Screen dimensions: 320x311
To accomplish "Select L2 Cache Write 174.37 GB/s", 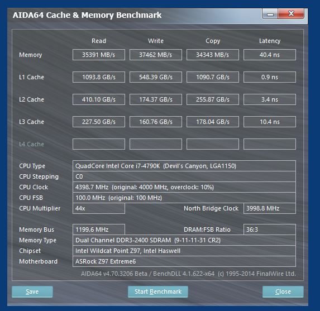I will click(156, 99).
